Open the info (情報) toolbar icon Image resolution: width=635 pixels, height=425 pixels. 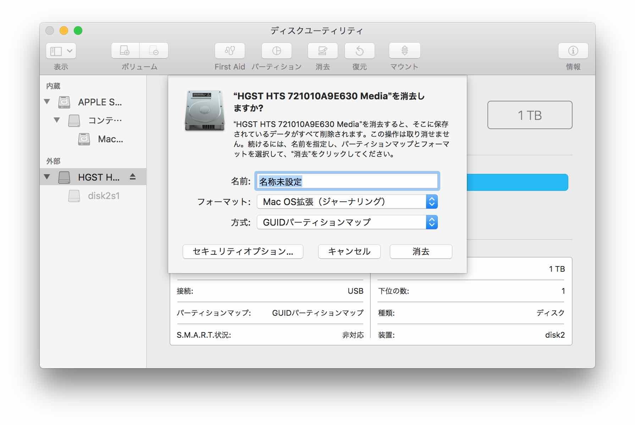tap(573, 51)
